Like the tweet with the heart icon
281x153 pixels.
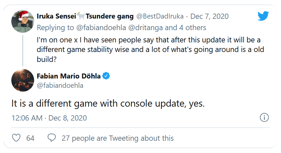(x=16, y=138)
